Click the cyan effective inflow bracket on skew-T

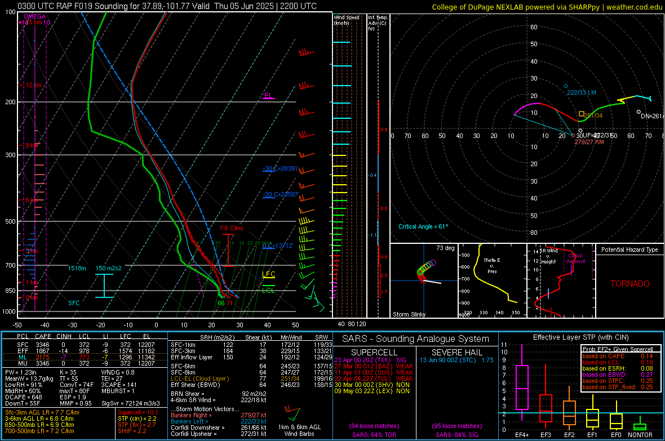[x=104, y=286]
